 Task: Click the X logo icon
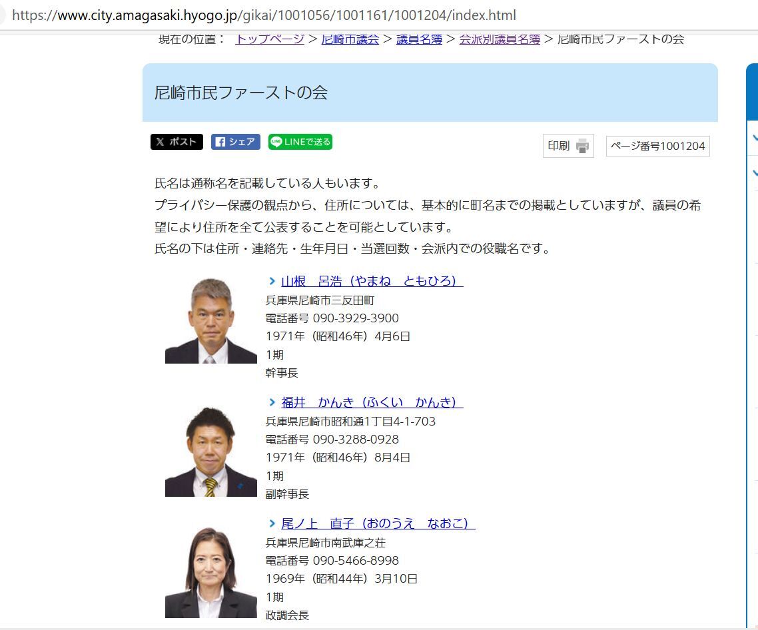[160, 142]
